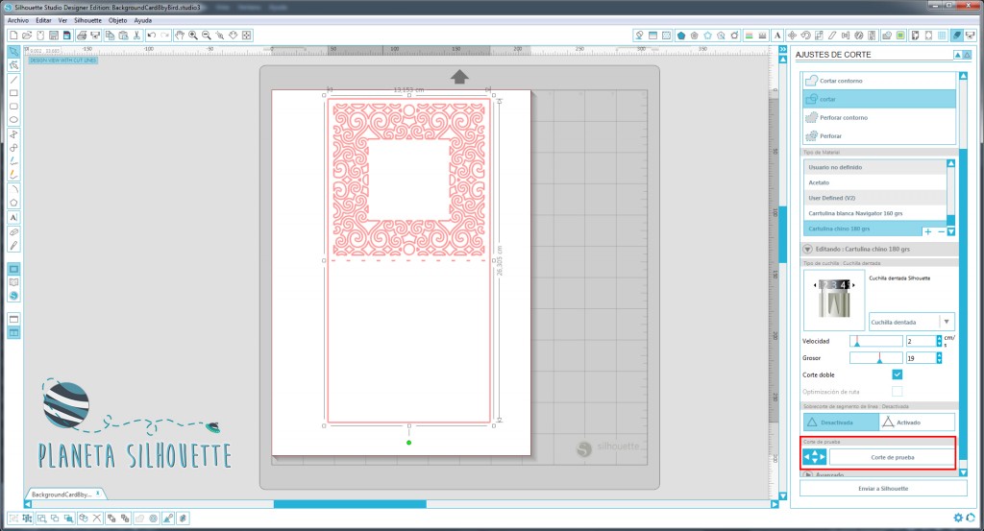Screen dimensions: 984x531
Task: Undo the last action
Action: pos(152,36)
